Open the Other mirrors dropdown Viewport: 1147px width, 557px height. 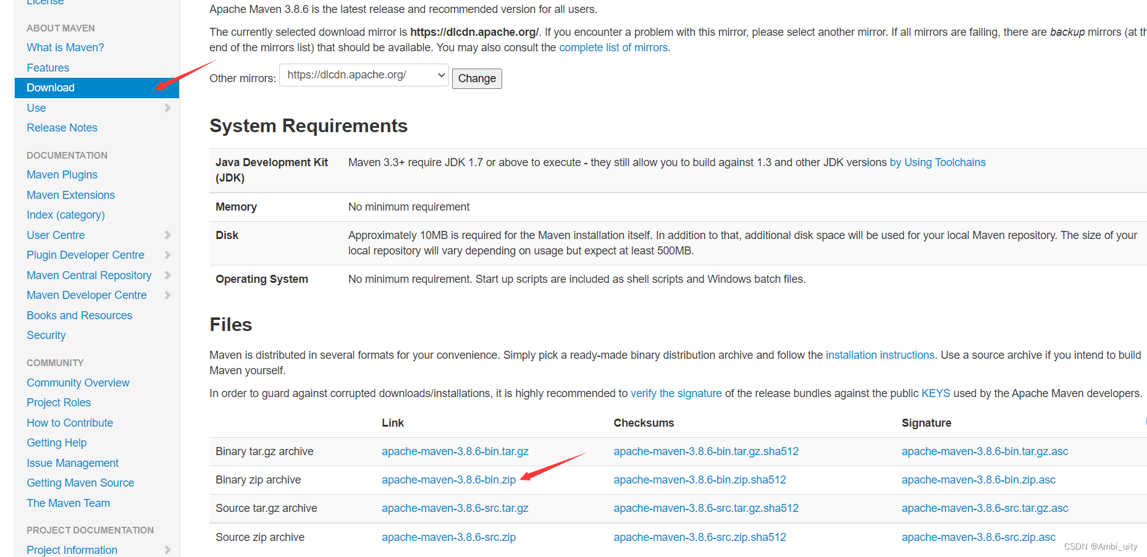364,75
